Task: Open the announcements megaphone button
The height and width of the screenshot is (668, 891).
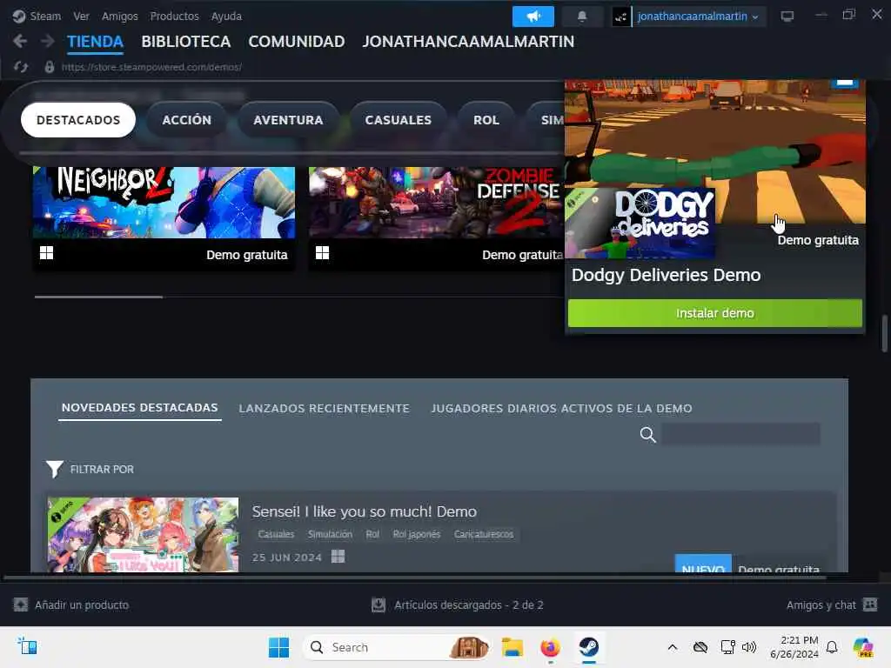Action: tap(533, 17)
